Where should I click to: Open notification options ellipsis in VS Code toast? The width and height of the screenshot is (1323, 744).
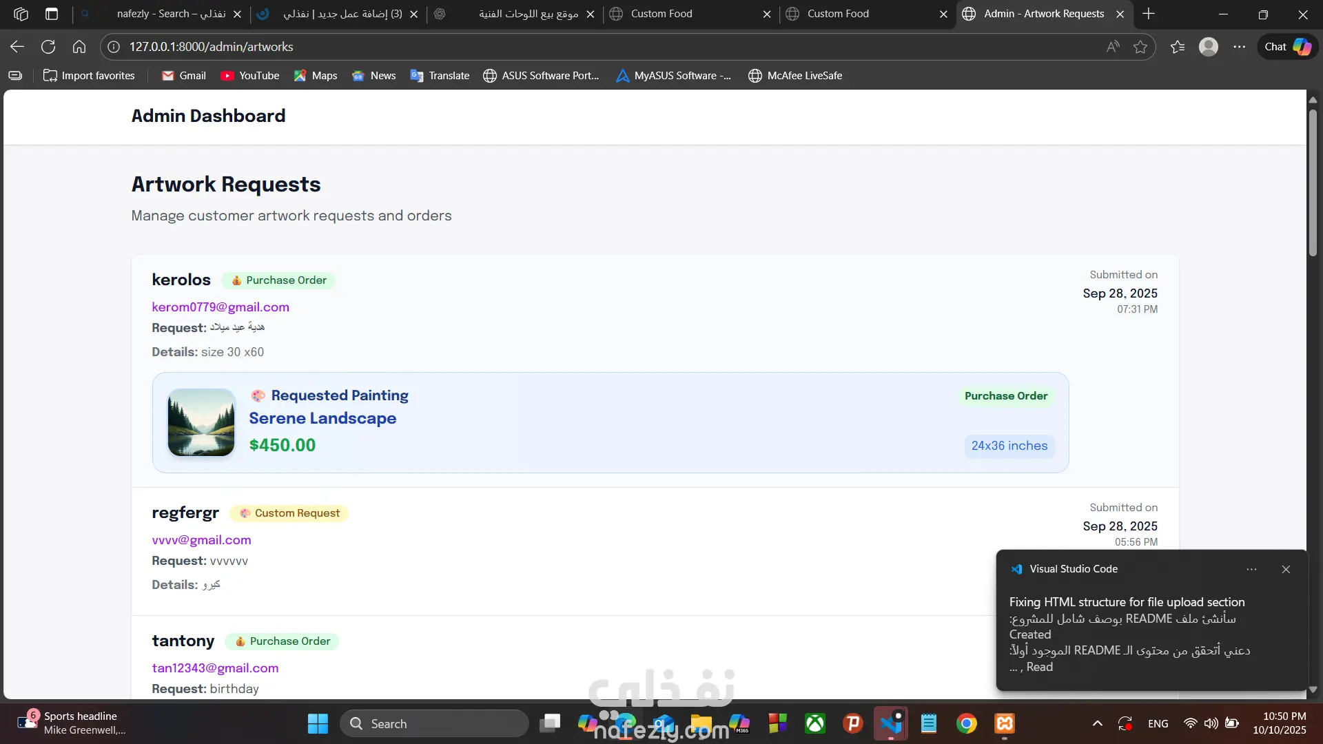pos(1251,569)
